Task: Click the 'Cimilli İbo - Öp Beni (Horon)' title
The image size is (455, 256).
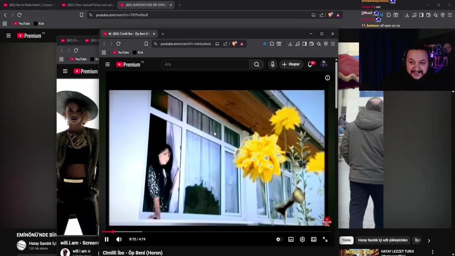Action: click(133, 253)
